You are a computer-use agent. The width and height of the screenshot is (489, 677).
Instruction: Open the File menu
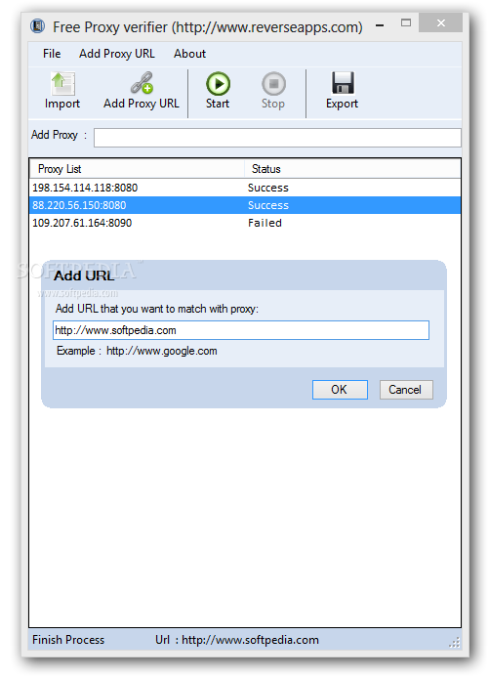(52, 54)
